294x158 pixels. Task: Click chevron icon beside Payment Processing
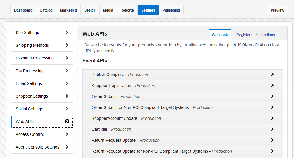point(67,58)
